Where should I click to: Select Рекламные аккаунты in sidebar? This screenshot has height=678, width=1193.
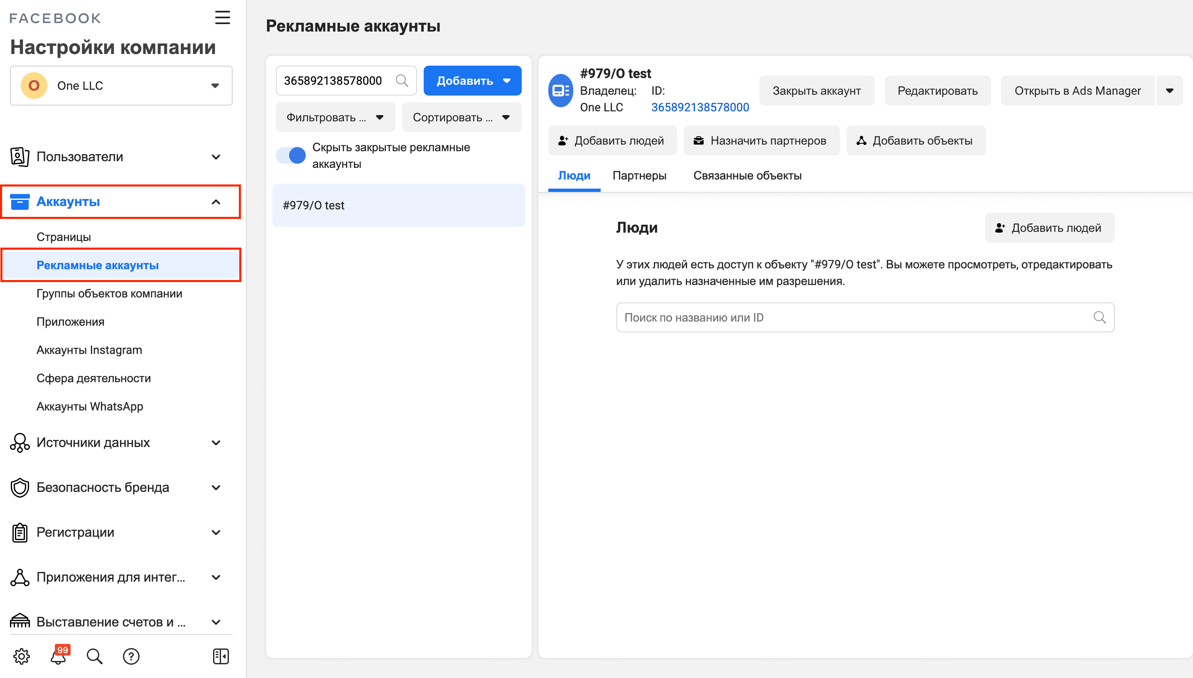point(121,265)
